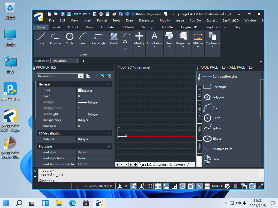Screen dimensions: 278x208
Task: Toggle Entity Snap in status bar
Action: pos(191,186)
